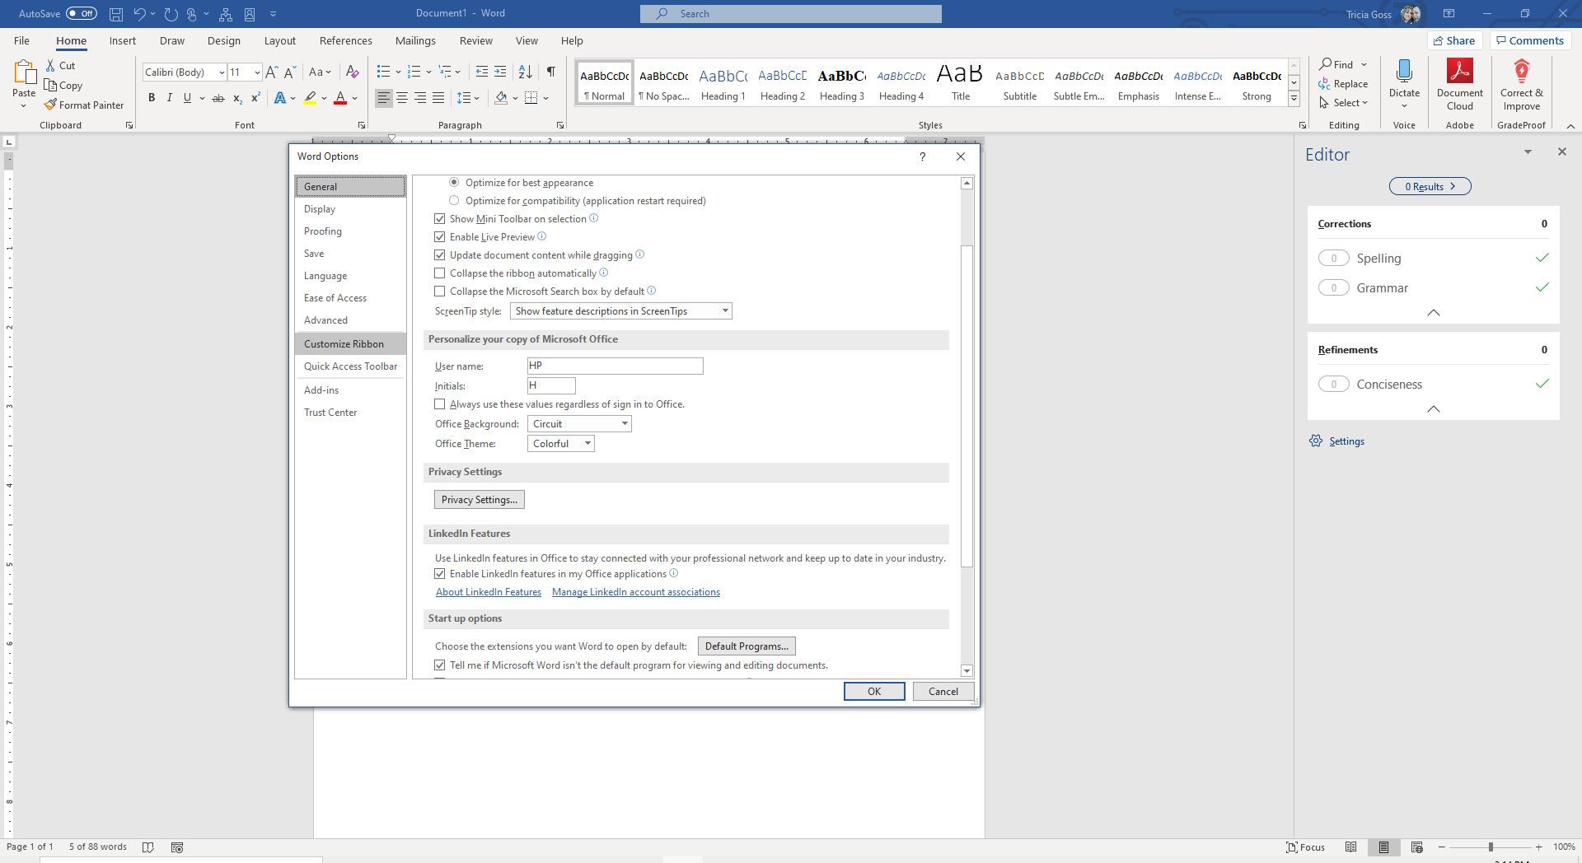Open the Proofing category

350,231
